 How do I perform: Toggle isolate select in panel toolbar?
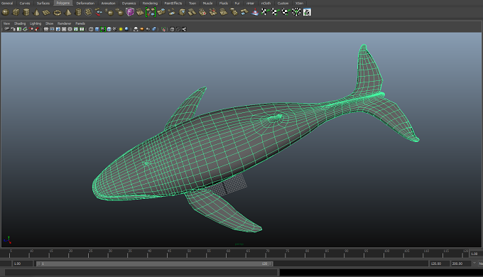point(163,29)
